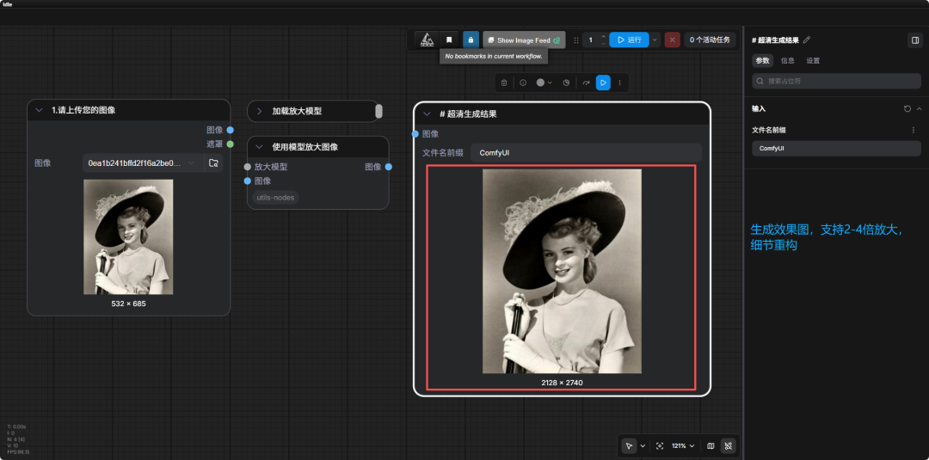Click the uploaded 532 × 685 image thumbnail
Image resolution: width=929 pixels, height=460 pixels.
tap(128, 236)
